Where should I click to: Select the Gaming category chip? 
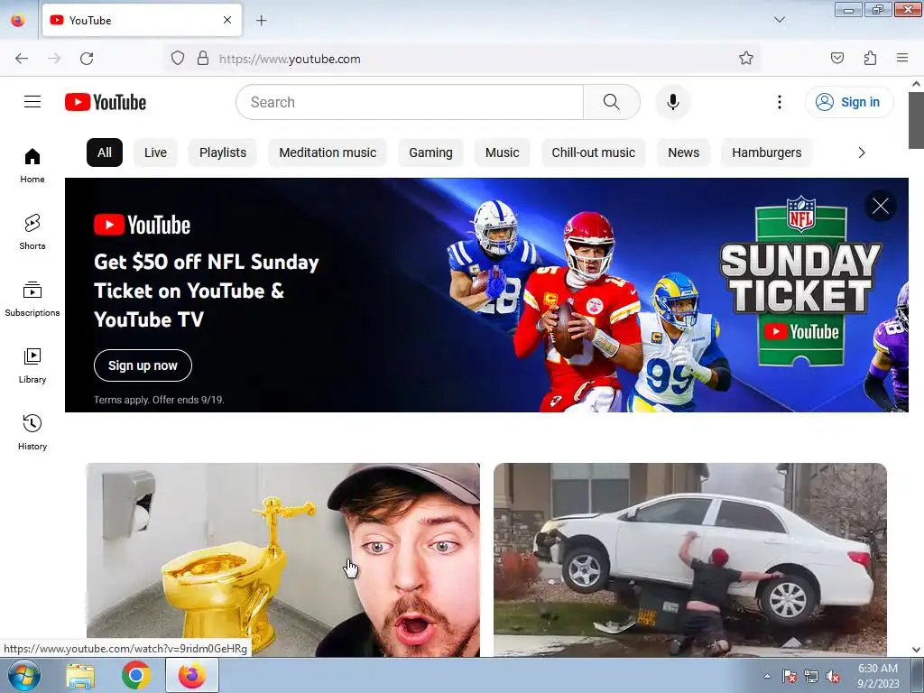430,152
